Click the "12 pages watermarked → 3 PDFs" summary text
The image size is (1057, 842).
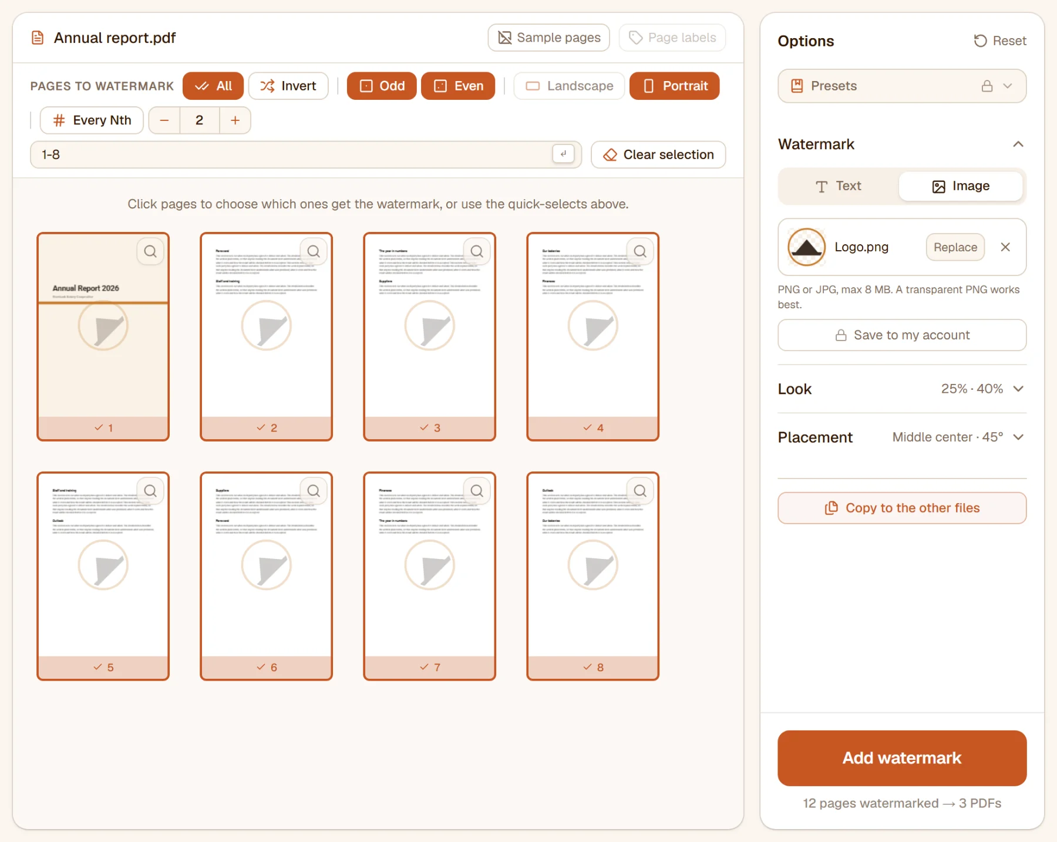(902, 803)
